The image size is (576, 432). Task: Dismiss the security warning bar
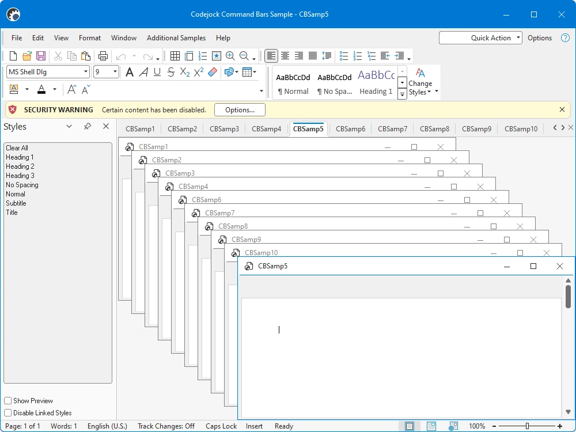click(562, 109)
